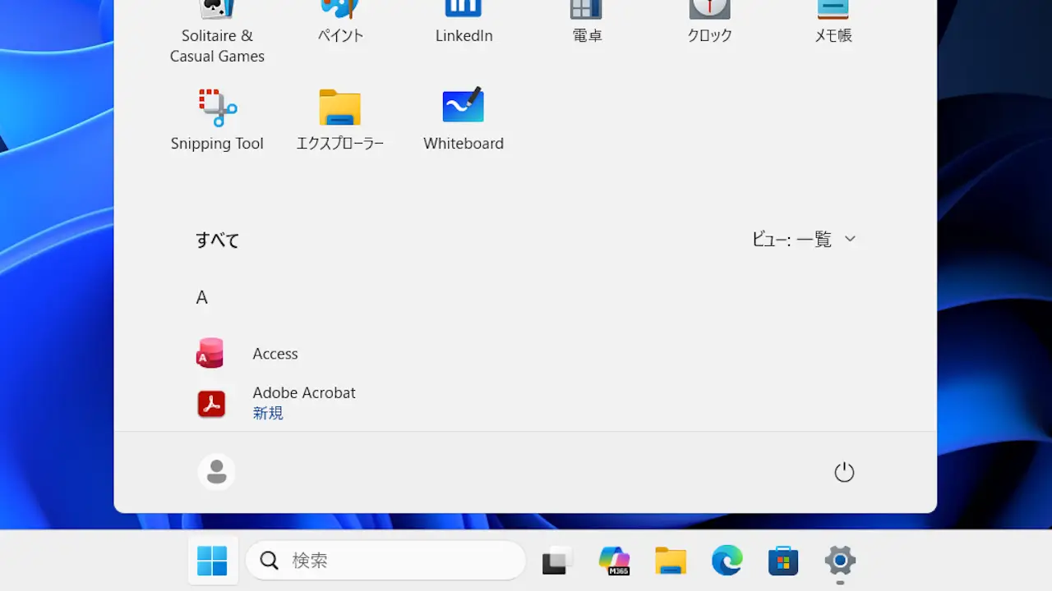Open the Whiteboard app
The width and height of the screenshot is (1052, 591).
[x=464, y=120]
